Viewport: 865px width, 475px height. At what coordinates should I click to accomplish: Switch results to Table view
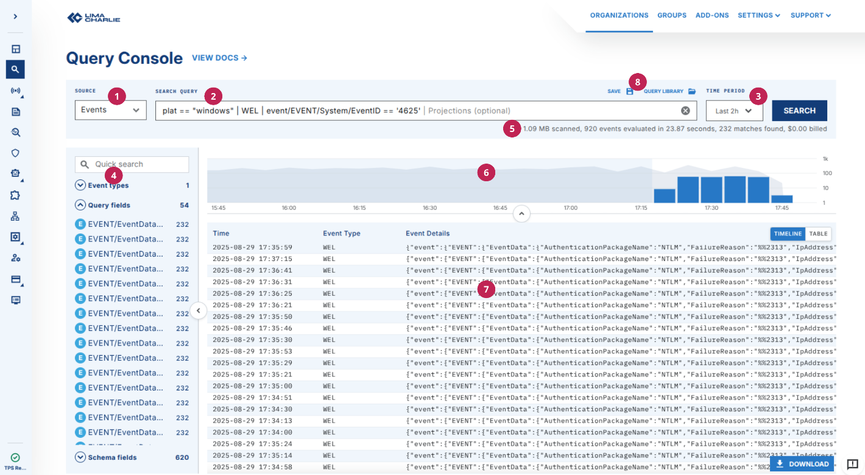pyautogui.click(x=818, y=234)
